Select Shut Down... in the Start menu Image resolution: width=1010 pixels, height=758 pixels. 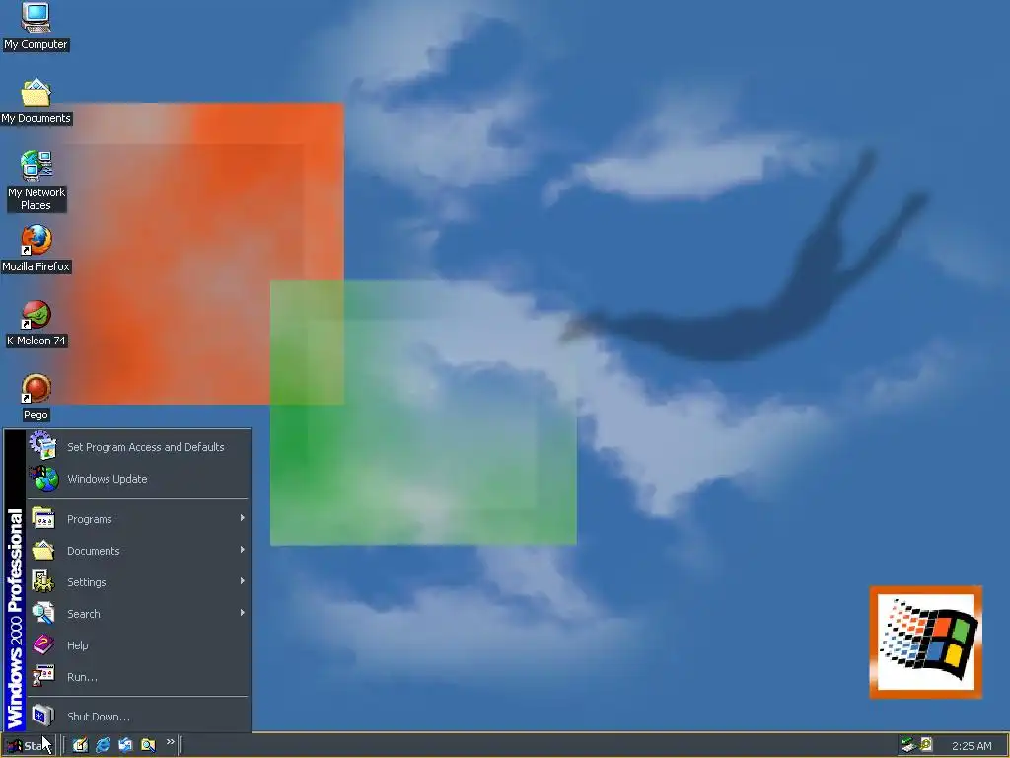[x=138, y=717]
